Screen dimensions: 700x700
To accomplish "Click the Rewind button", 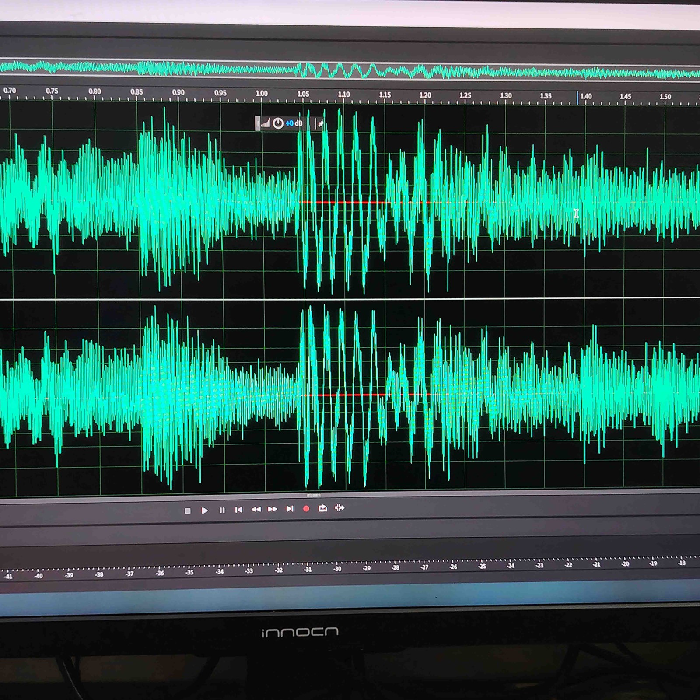I will [x=256, y=509].
